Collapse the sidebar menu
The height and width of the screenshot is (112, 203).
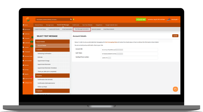(x=28, y=83)
